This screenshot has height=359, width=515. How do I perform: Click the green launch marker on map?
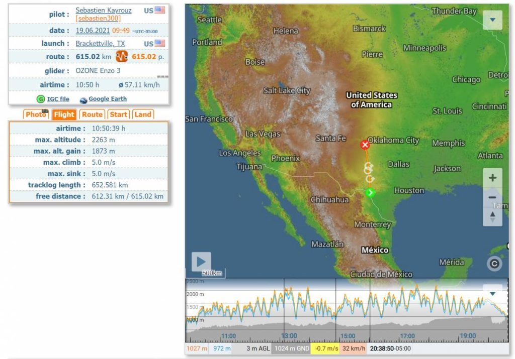370,193
